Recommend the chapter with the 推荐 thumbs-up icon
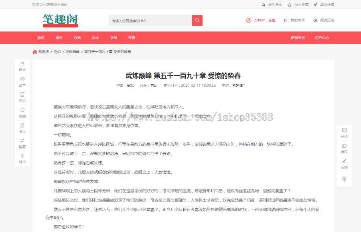This screenshot has width=361, height=232. coord(344,149)
